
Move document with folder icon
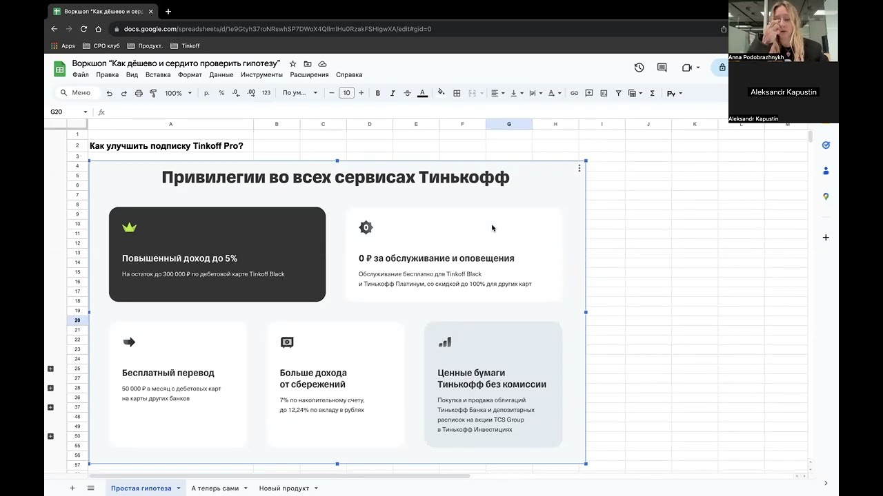click(308, 63)
